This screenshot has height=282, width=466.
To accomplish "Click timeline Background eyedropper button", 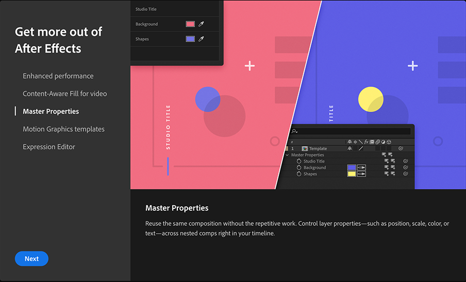I will pos(361,168).
